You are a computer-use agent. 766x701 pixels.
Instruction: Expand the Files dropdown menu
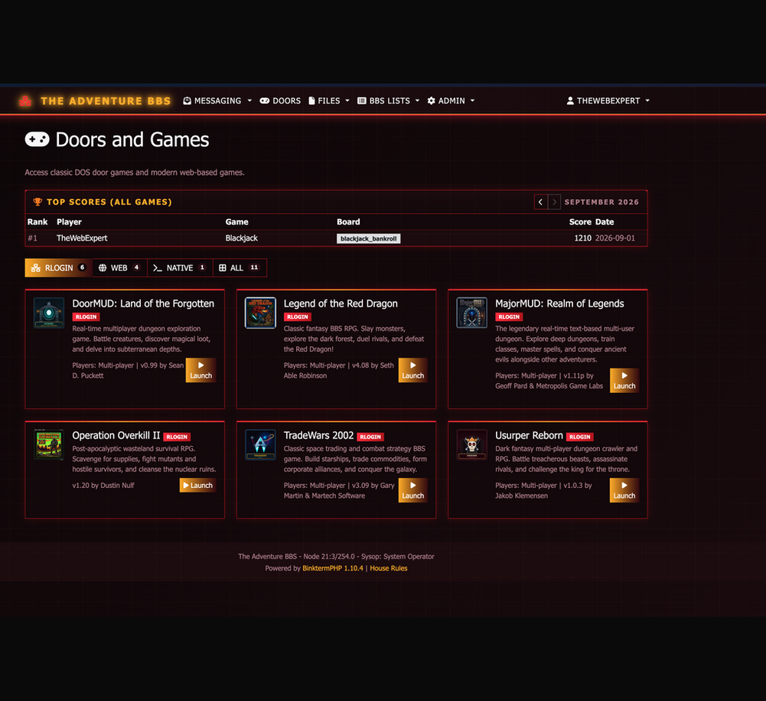coord(329,101)
